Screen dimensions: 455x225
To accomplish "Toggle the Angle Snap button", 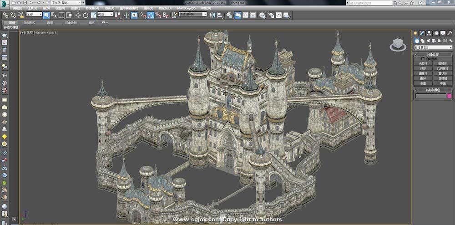I will click(x=150, y=15).
